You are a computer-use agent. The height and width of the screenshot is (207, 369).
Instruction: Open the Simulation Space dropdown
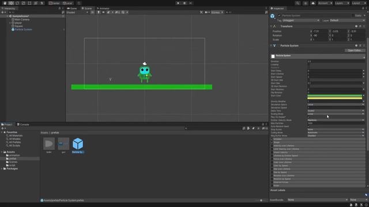coord(336,105)
